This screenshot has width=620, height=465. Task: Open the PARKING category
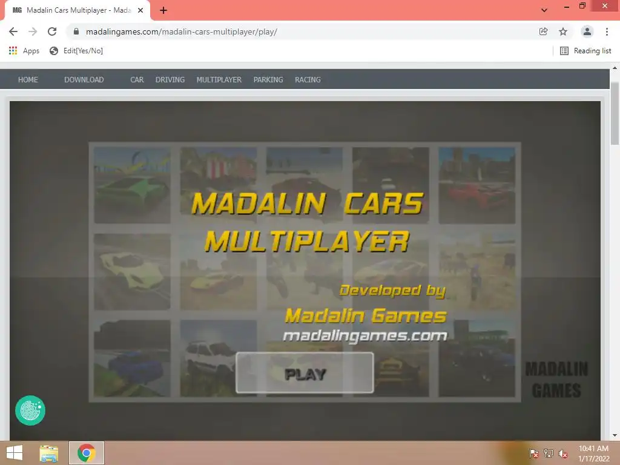click(x=268, y=79)
